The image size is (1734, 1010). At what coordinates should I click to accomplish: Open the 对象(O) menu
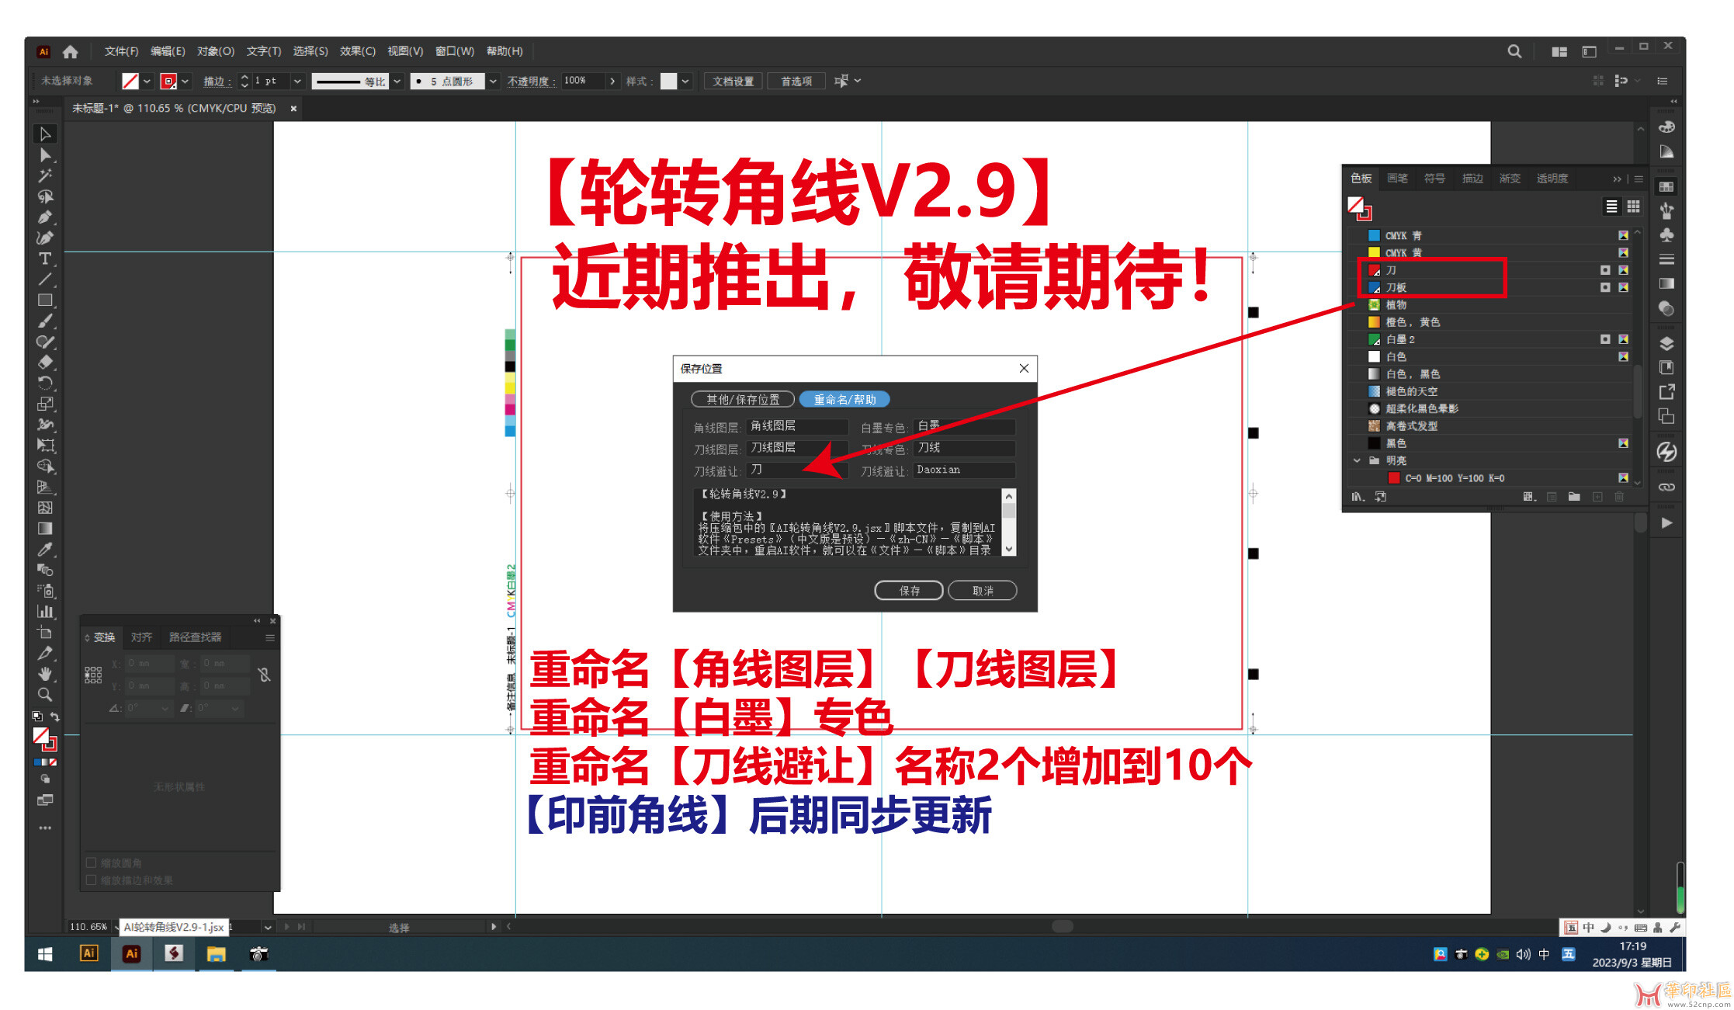(x=216, y=51)
